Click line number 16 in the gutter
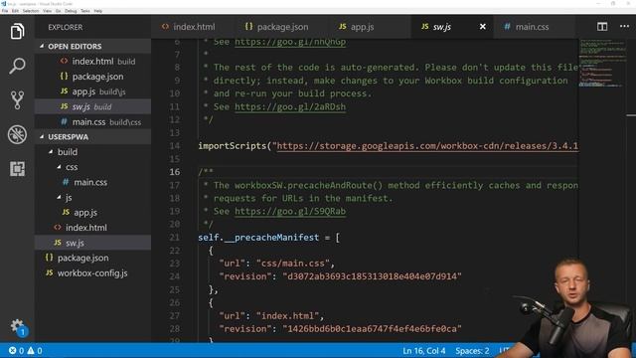Image resolution: width=636 pixels, height=358 pixels. pyautogui.click(x=175, y=172)
